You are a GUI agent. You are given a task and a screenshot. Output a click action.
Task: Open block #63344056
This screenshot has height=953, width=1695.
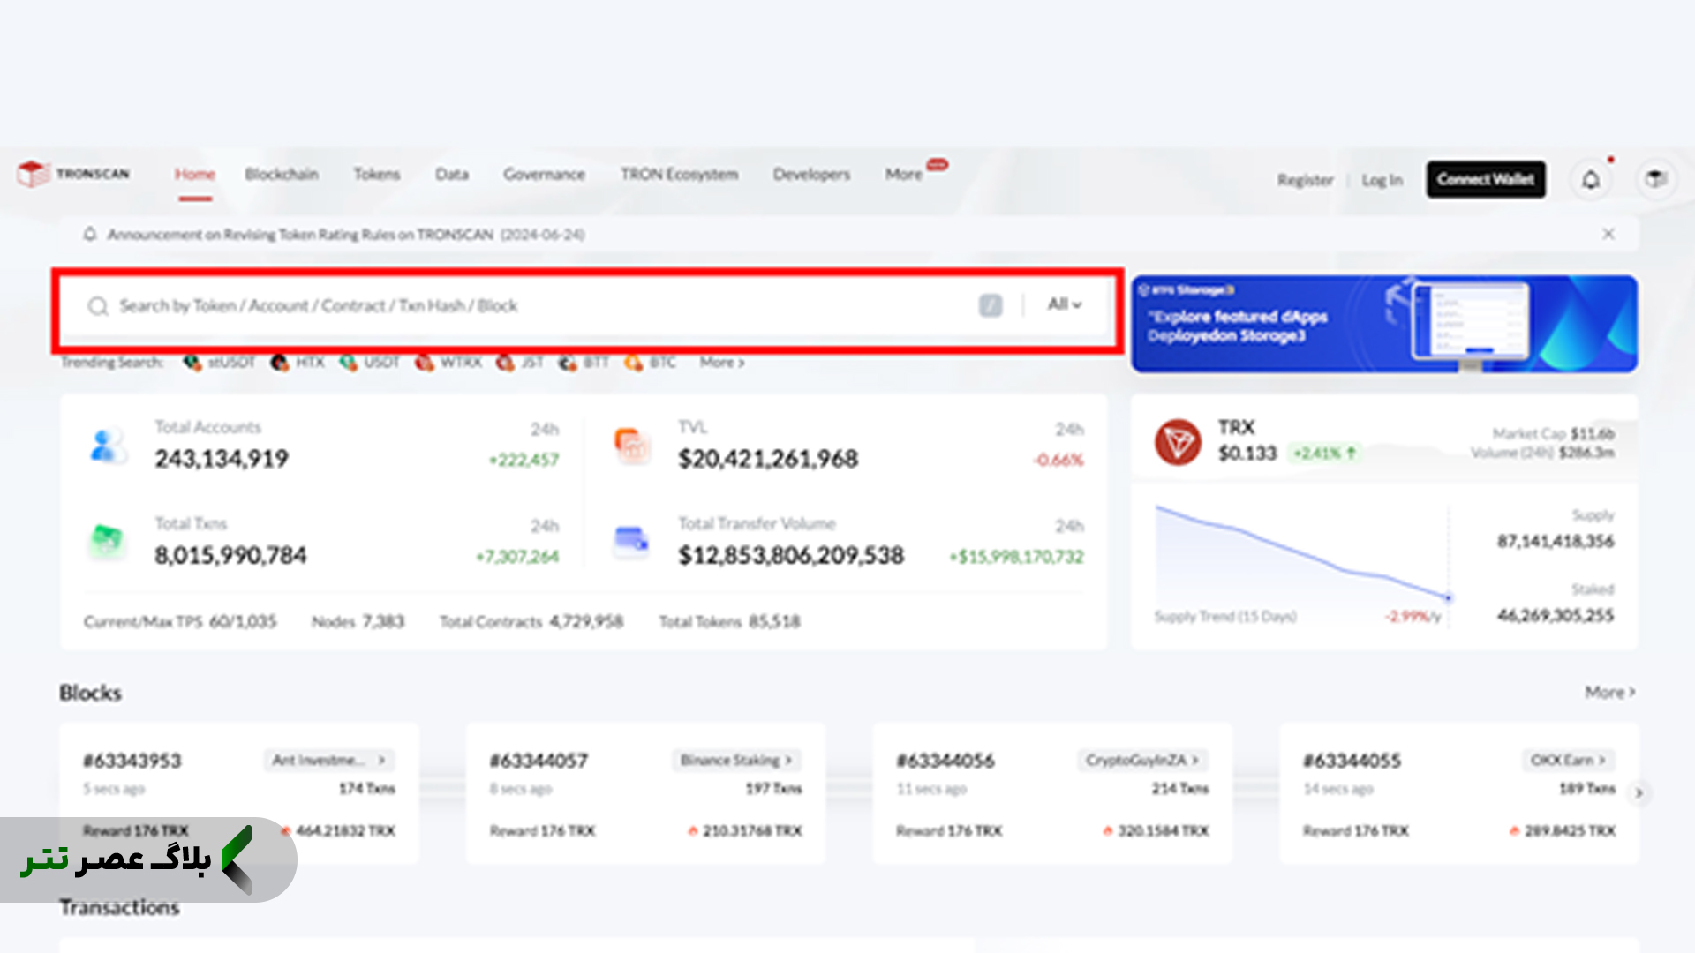945,761
